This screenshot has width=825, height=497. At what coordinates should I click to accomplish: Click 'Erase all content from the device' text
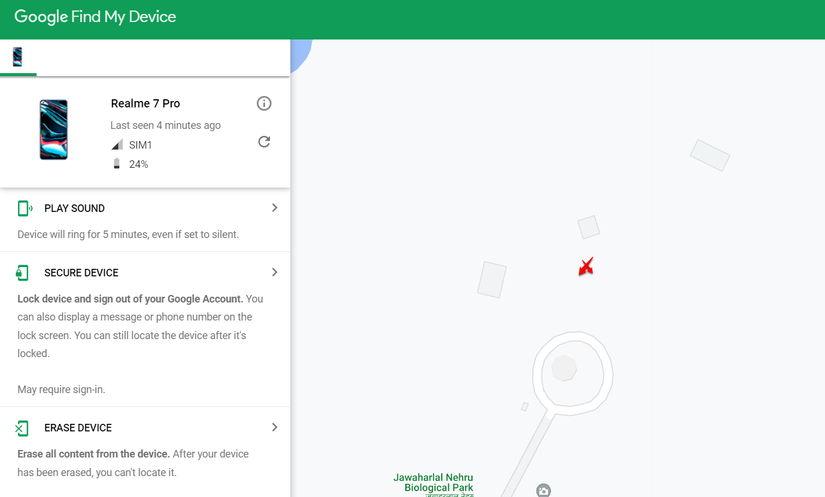(133, 463)
